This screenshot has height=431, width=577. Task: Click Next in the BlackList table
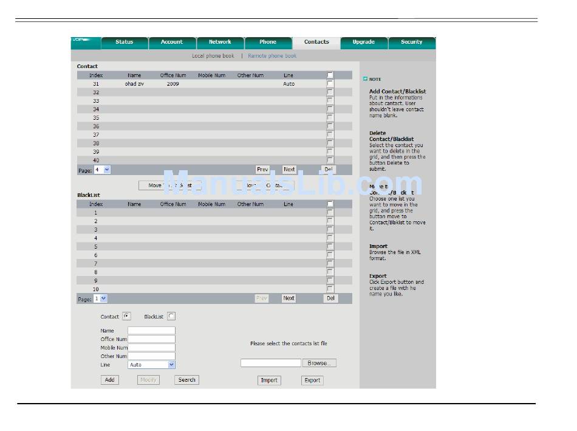289,298
